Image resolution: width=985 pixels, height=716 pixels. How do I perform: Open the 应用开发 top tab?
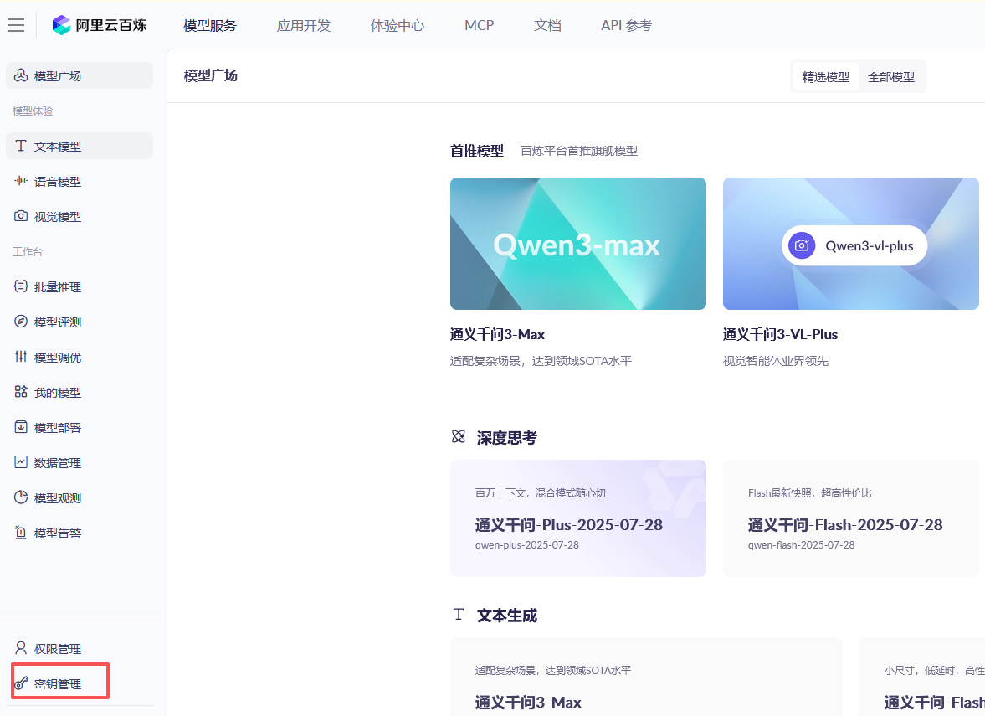coord(304,26)
